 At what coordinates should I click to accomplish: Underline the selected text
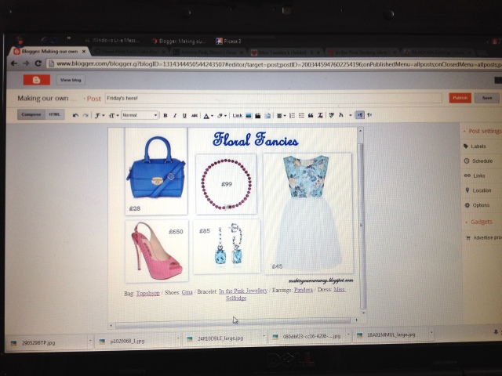pyautogui.click(x=184, y=115)
